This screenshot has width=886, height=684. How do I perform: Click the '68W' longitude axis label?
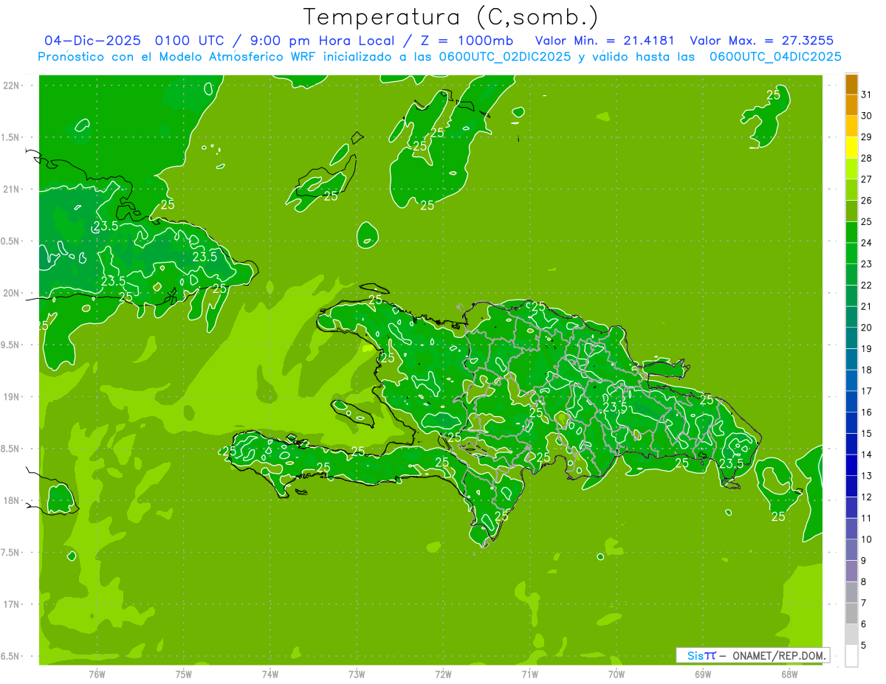point(789,674)
